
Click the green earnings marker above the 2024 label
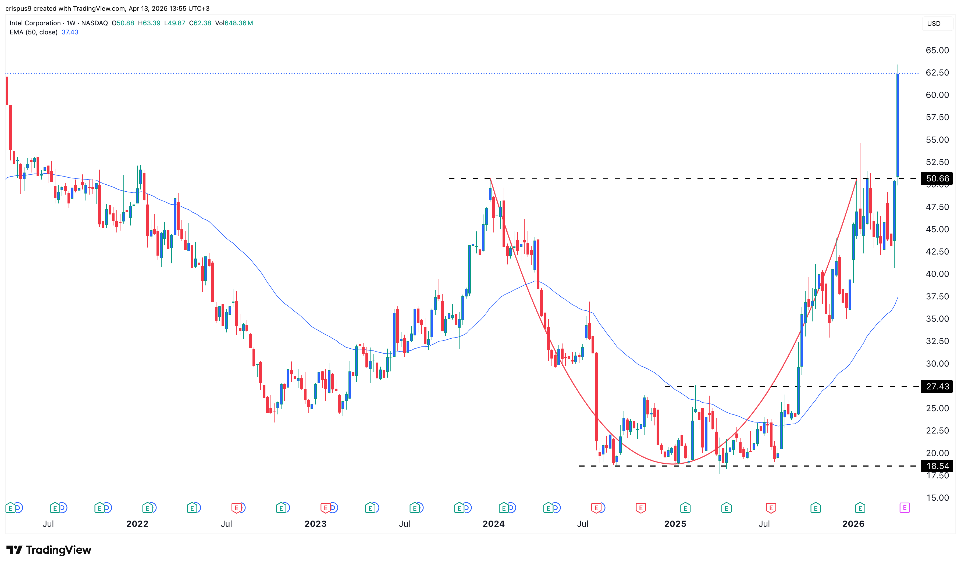coord(504,508)
